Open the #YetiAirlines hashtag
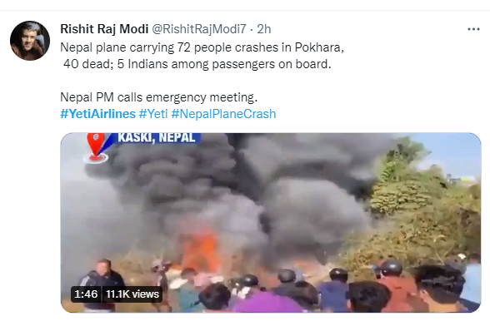490x321 pixels. [x=97, y=114]
